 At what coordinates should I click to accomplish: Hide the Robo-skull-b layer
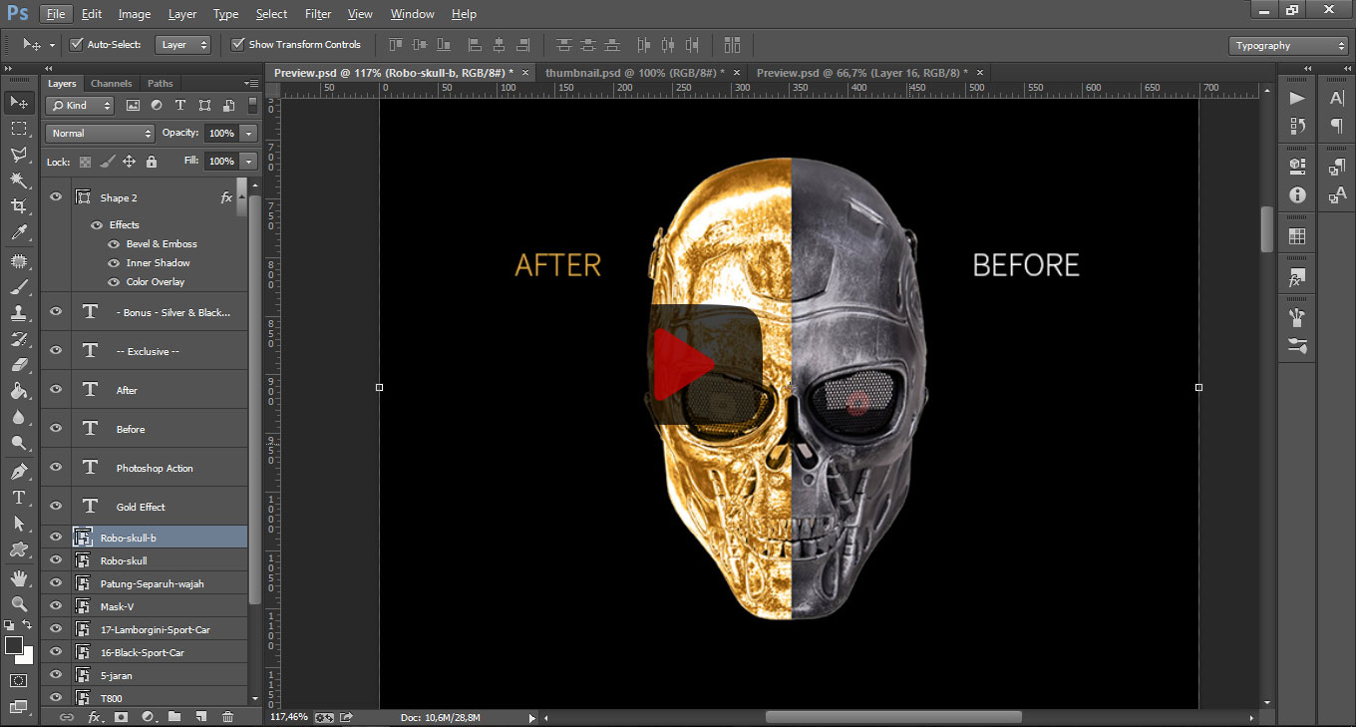tap(56, 537)
